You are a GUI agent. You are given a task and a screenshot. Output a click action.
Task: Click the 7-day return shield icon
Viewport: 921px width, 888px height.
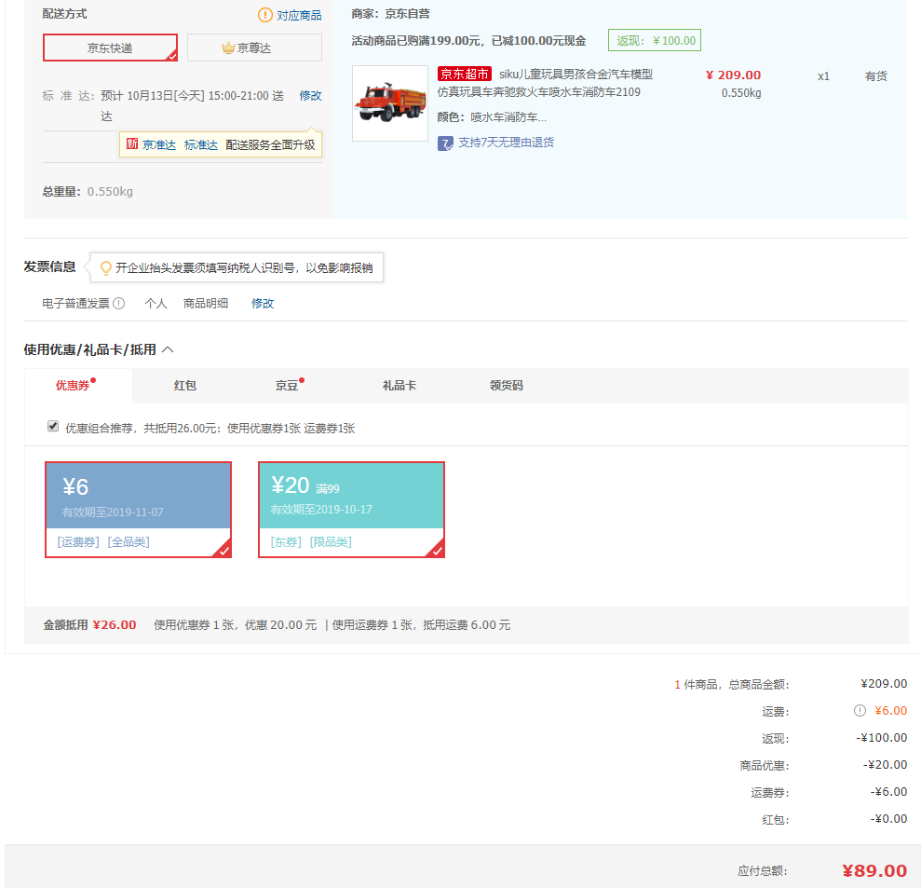445,143
